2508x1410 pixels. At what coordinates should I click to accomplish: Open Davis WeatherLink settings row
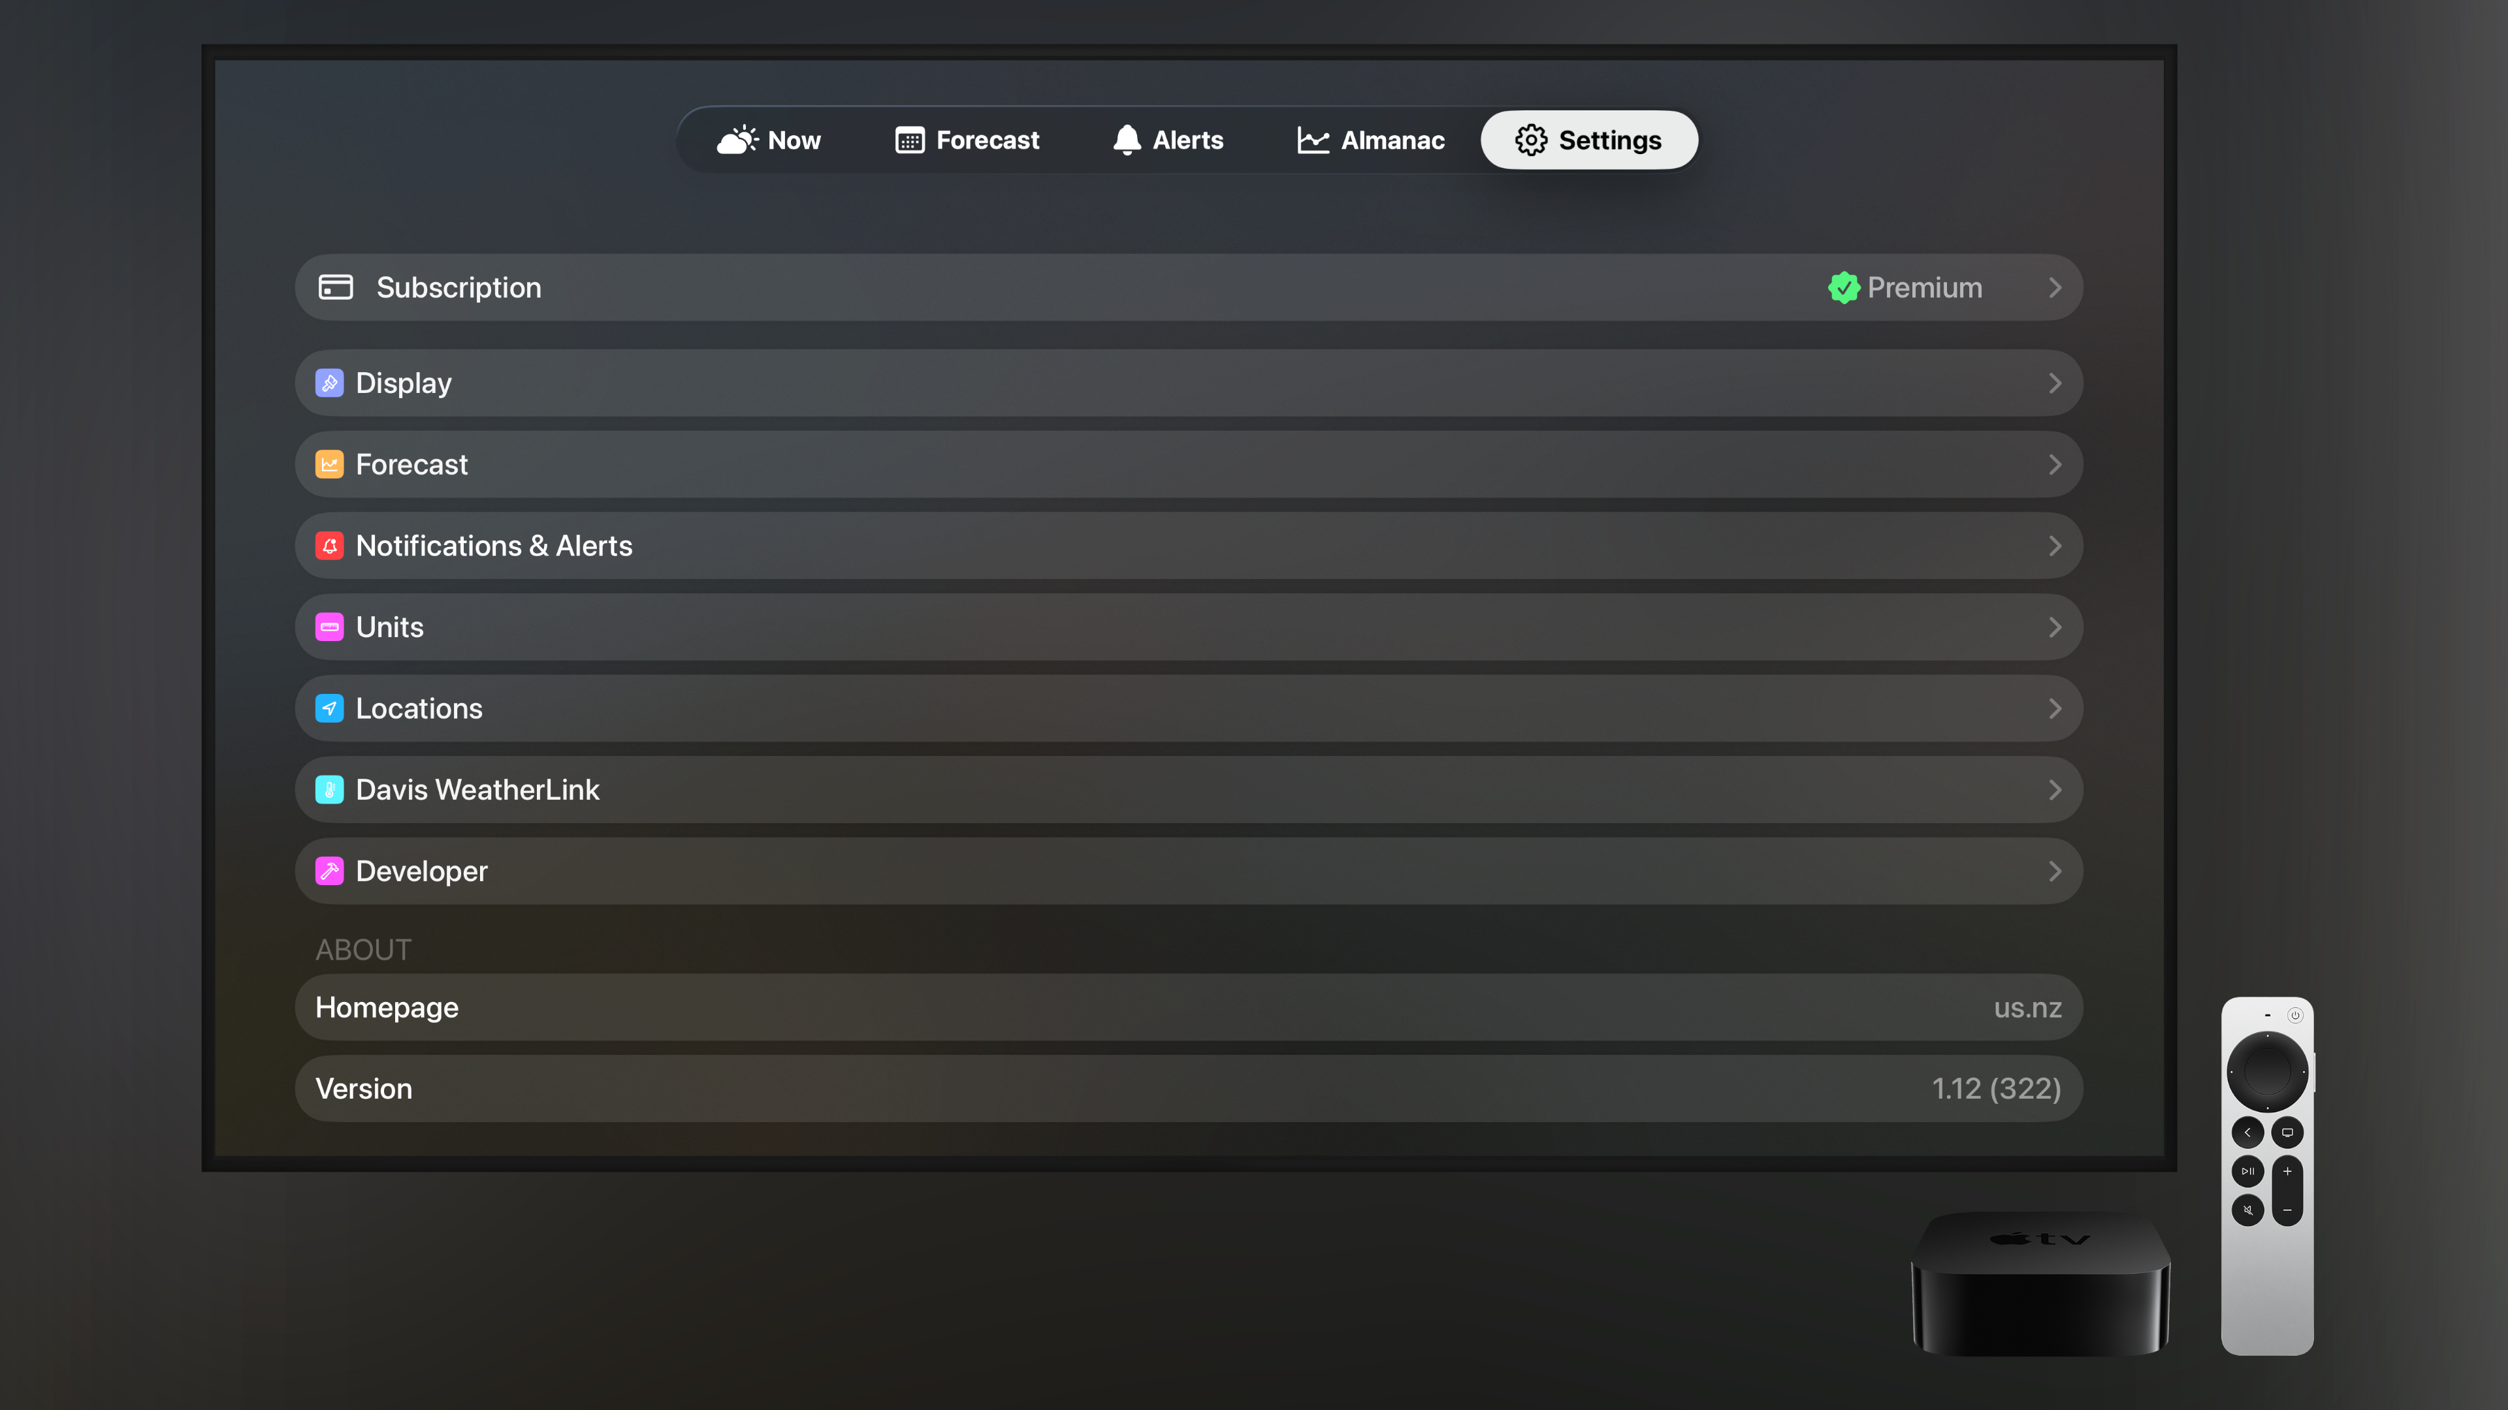click(1188, 789)
